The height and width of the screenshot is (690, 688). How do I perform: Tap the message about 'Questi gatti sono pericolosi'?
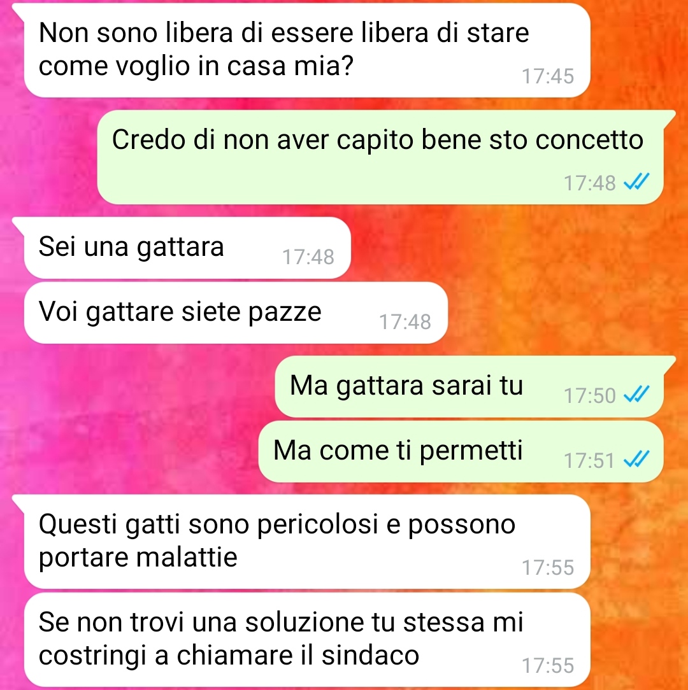(307, 541)
